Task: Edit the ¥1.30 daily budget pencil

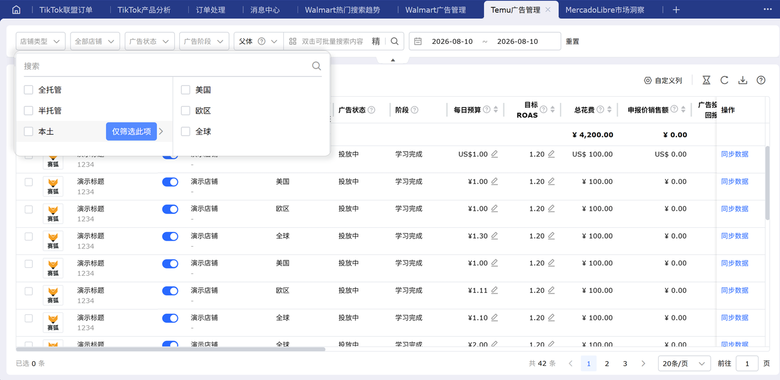Action: pos(494,236)
